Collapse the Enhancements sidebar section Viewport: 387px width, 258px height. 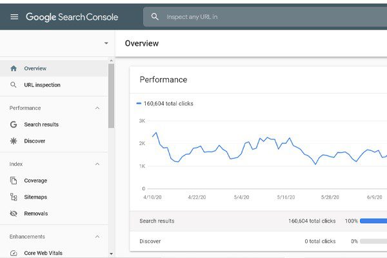pyautogui.click(x=97, y=237)
